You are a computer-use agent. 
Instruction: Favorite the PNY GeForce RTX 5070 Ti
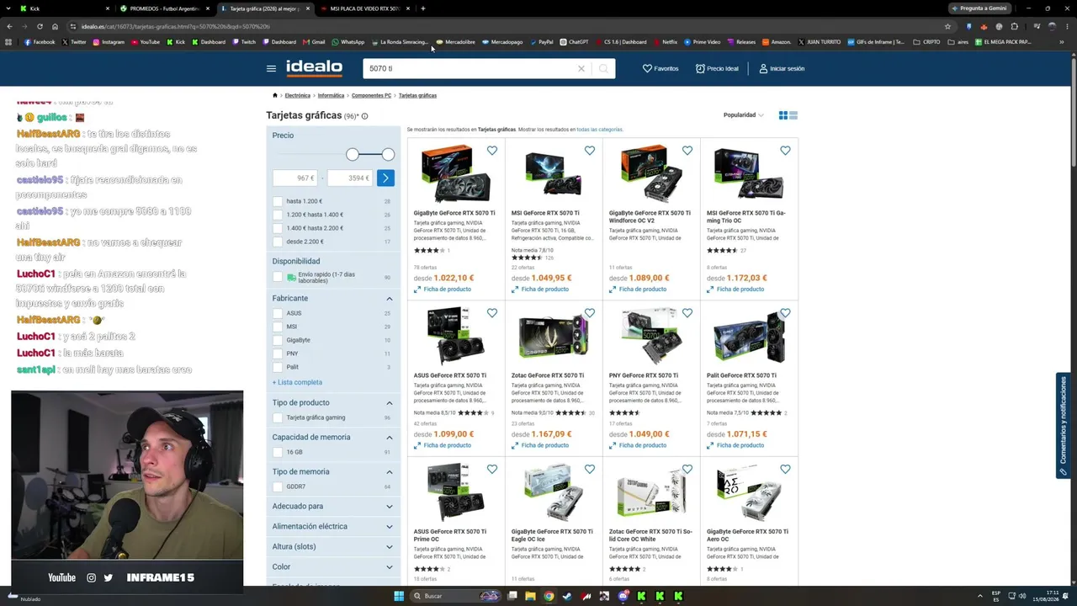pos(687,313)
